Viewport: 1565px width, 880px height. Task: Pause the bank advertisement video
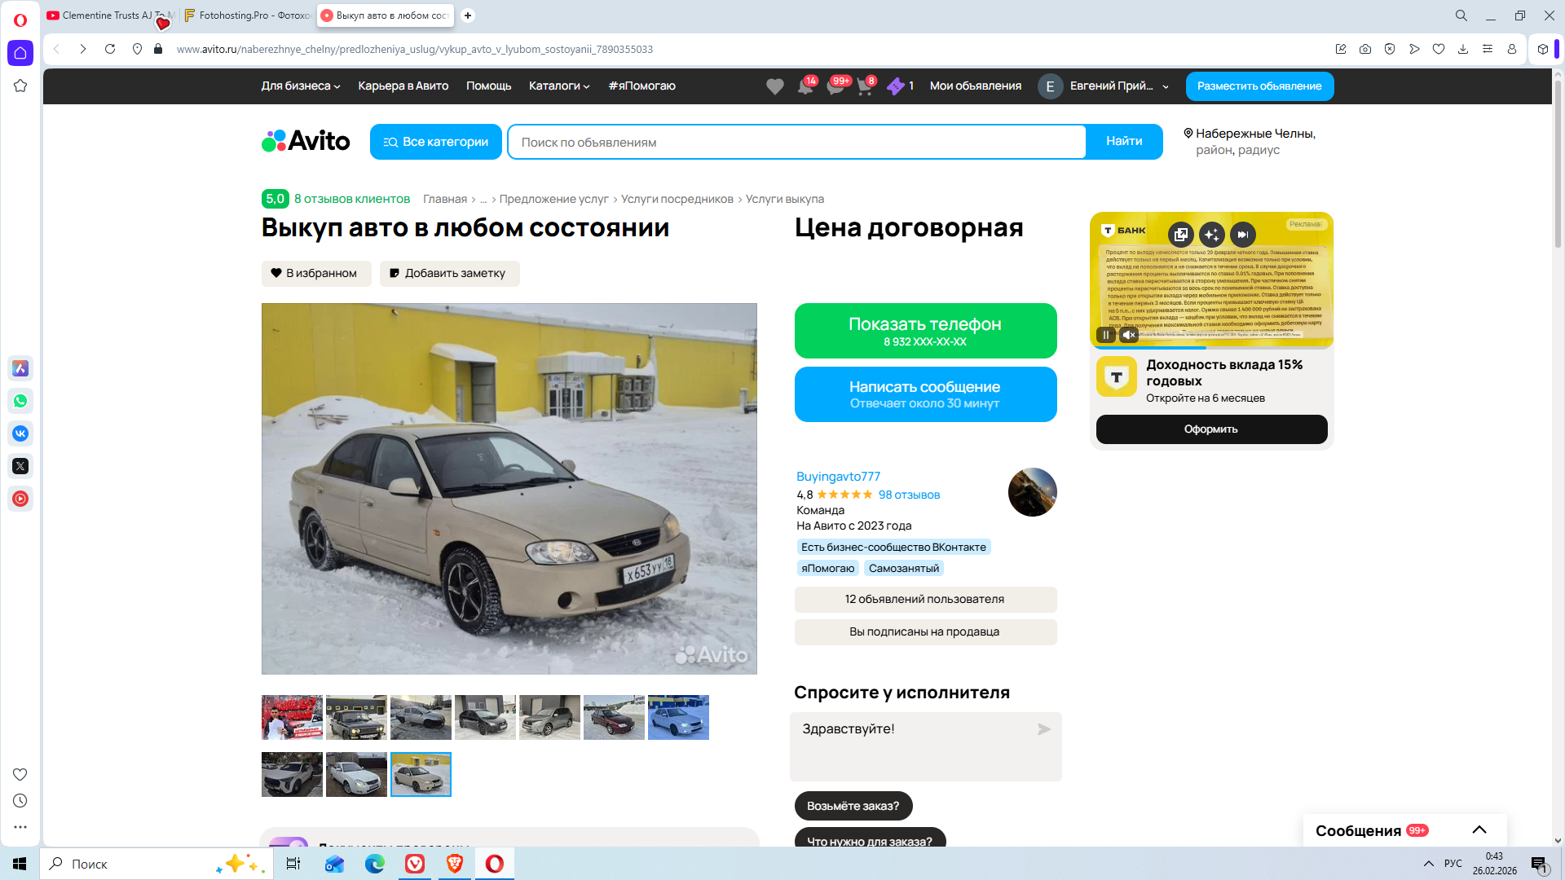coord(1106,335)
